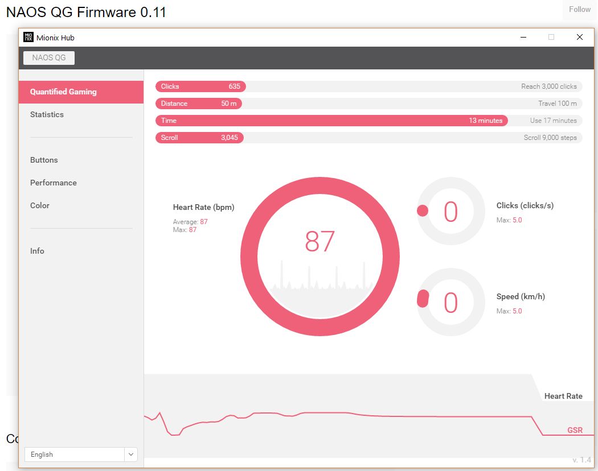Select the Heart Rate graph tab

(563, 396)
